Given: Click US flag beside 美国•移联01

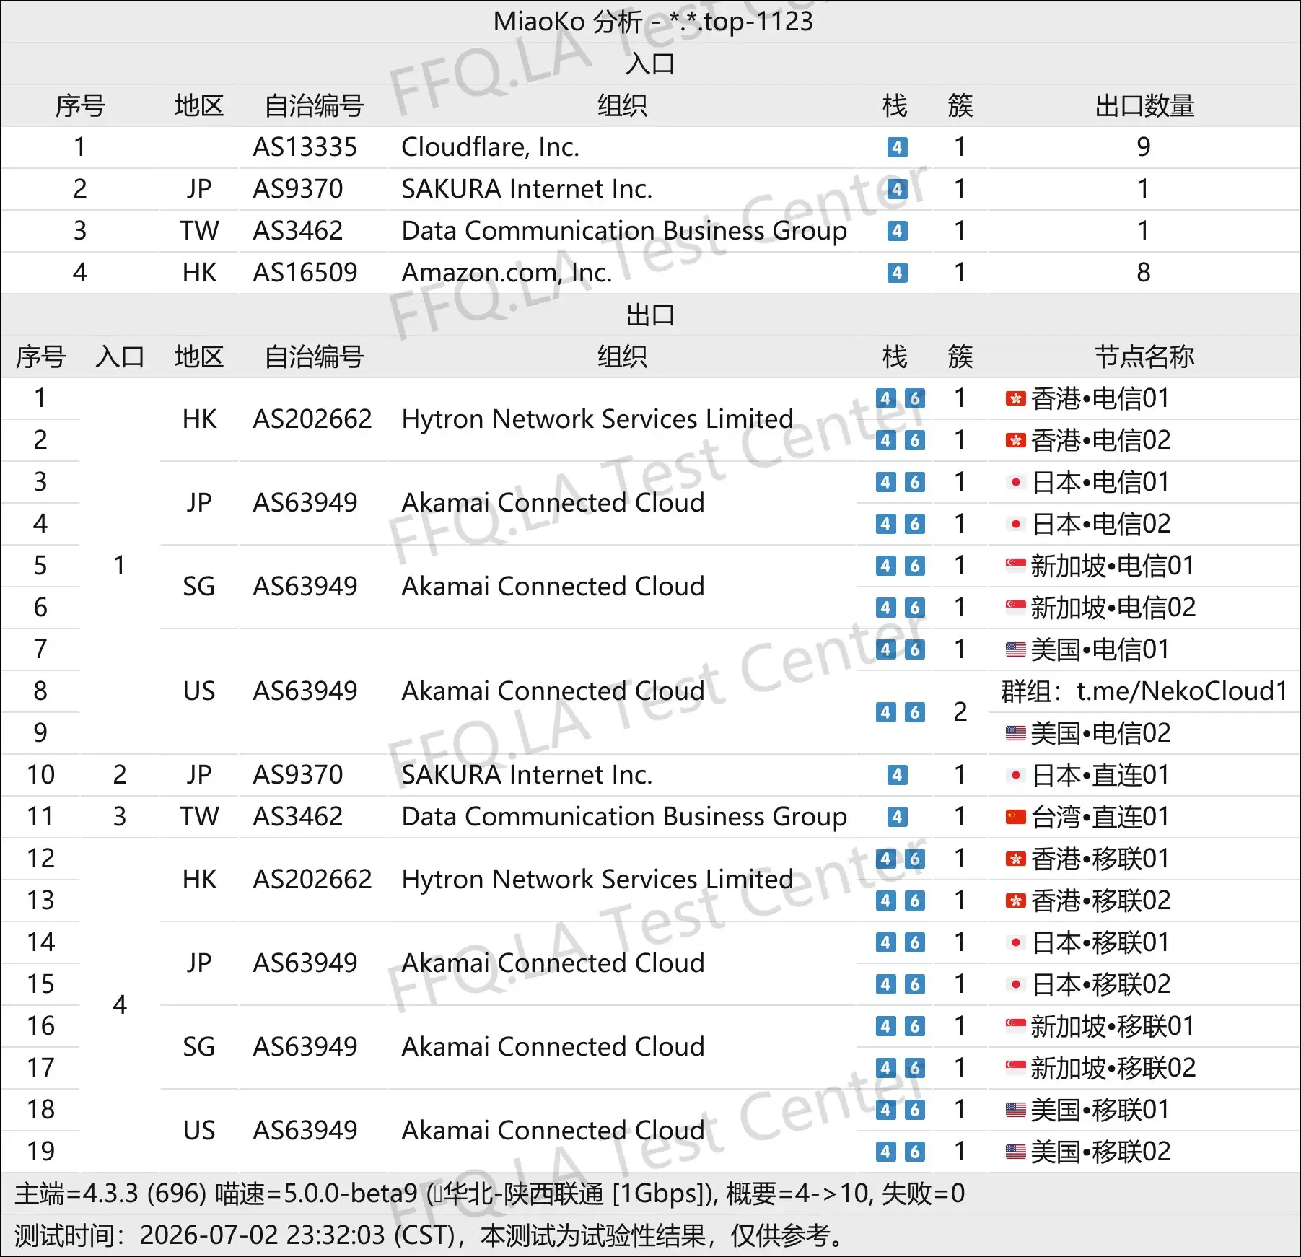Looking at the screenshot, I should [1015, 1110].
